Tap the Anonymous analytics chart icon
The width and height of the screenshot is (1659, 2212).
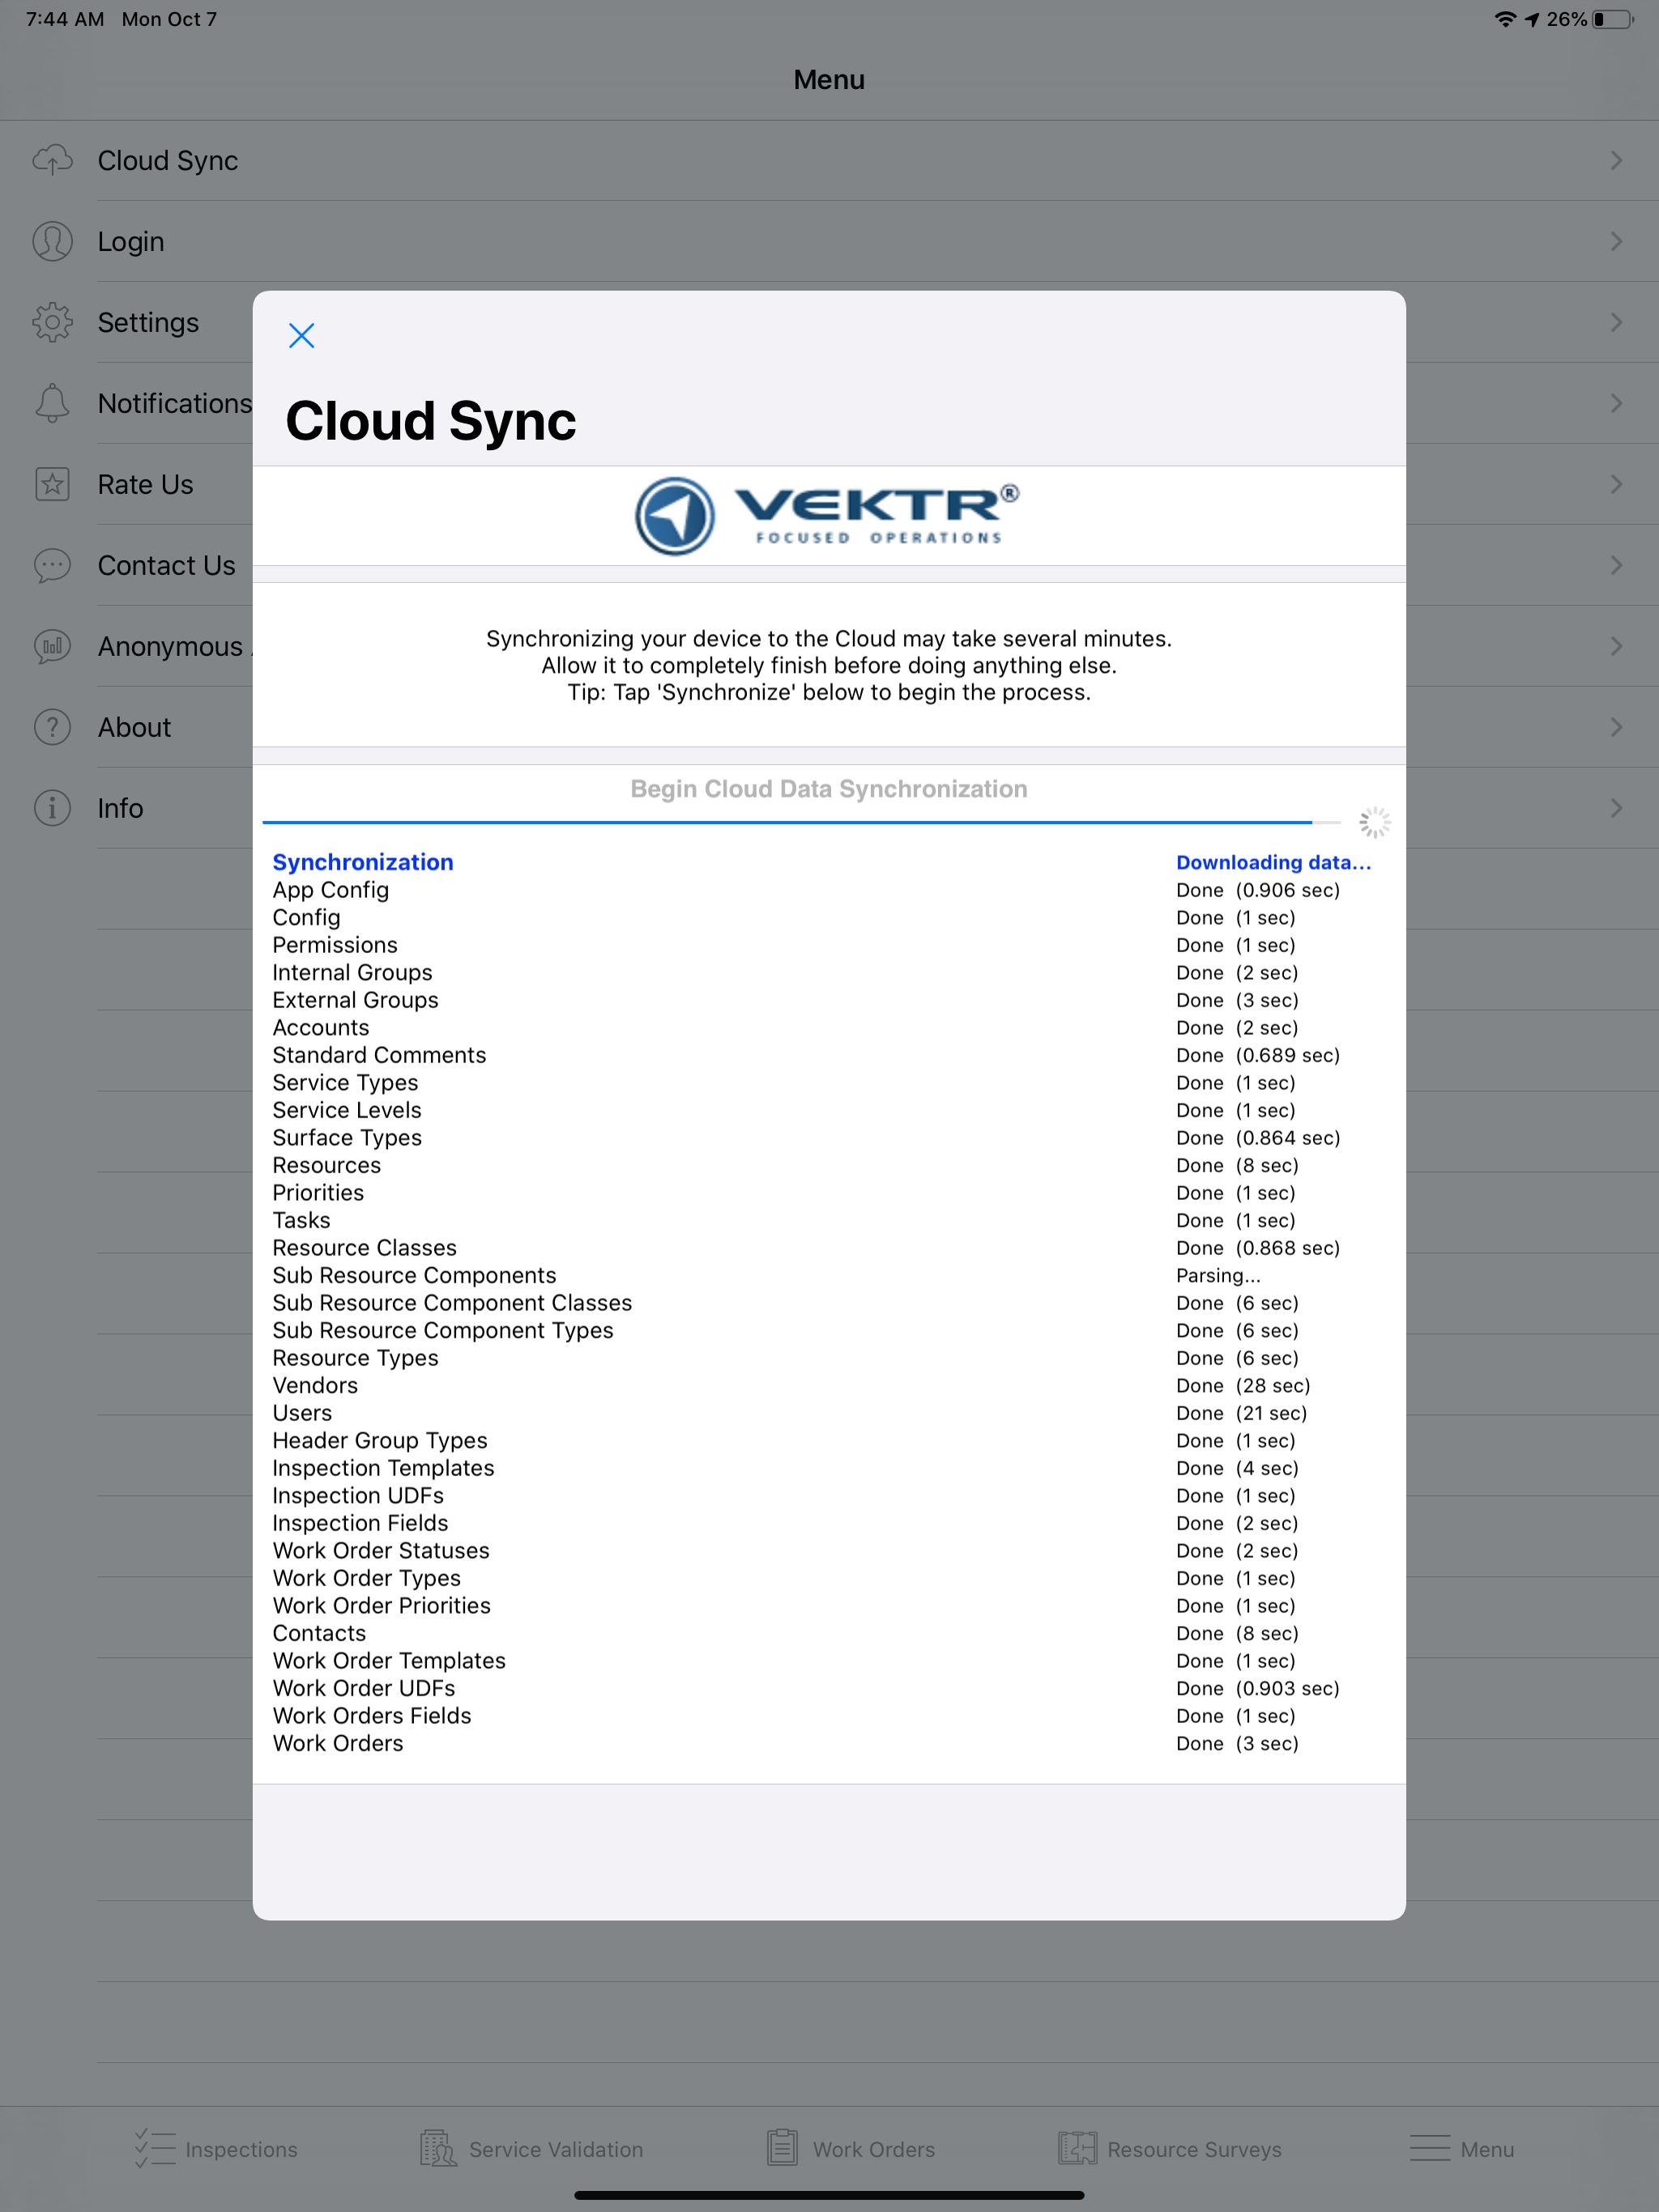pyautogui.click(x=52, y=646)
